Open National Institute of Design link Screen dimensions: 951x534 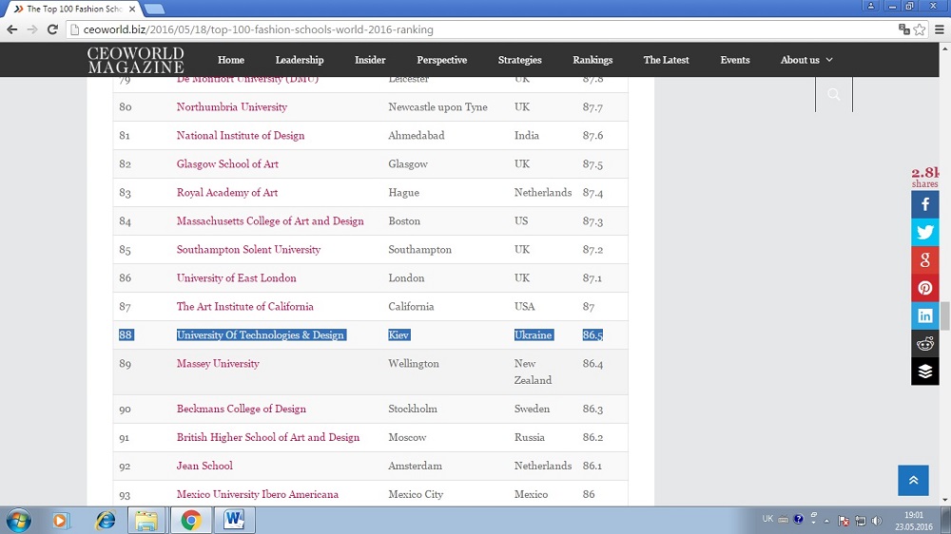coord(241,135)
